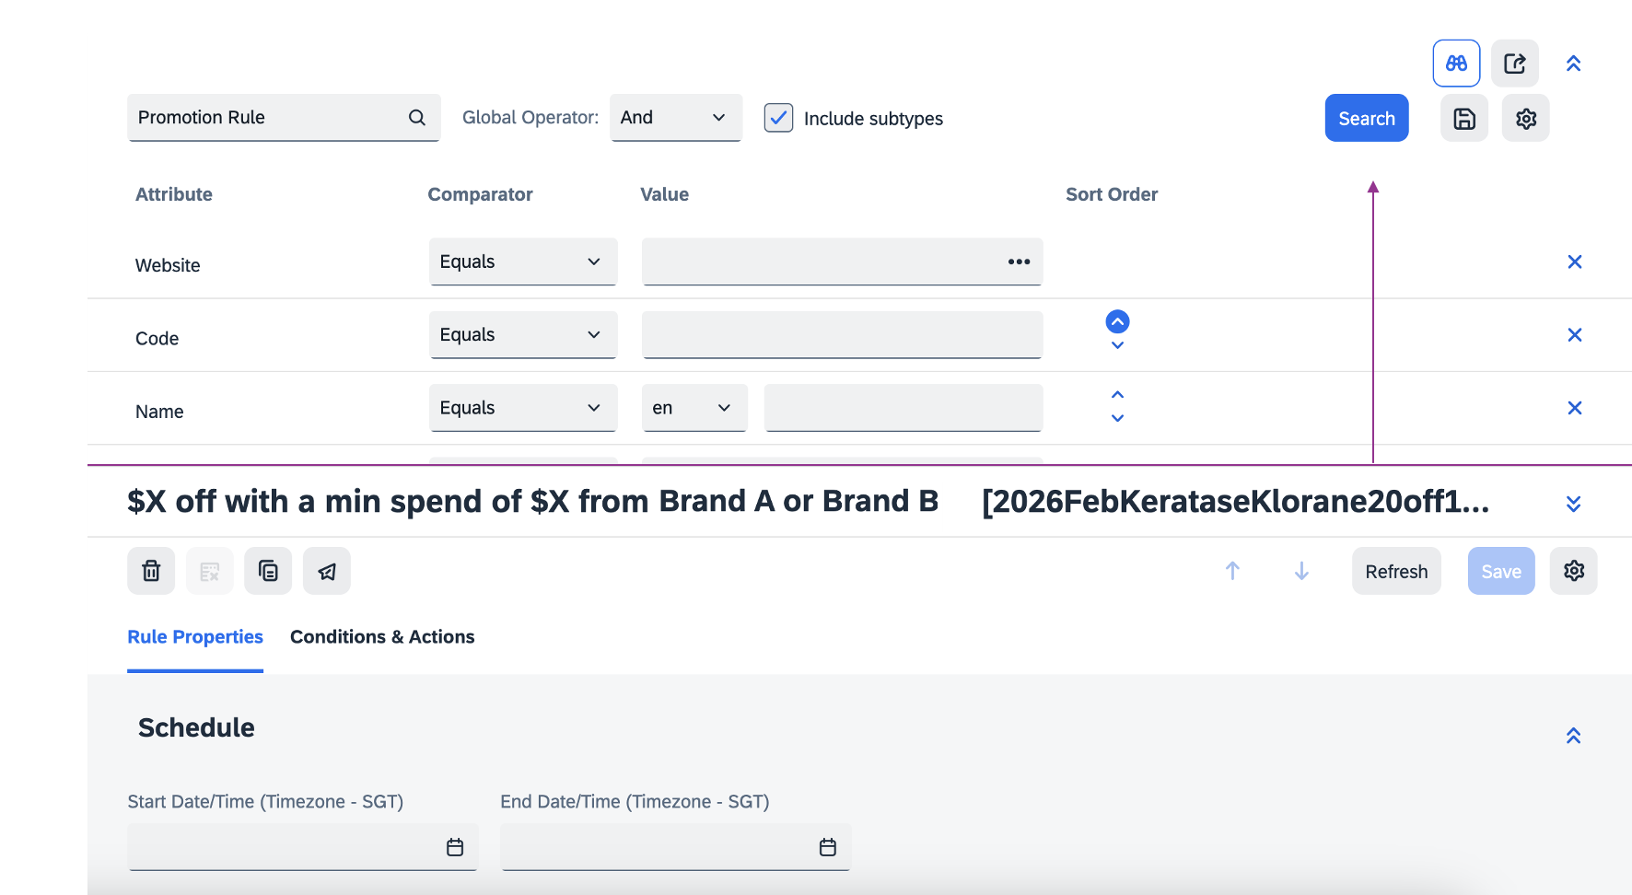Click the clone rule copy icon
The height and width of the screenshot is (895, 1632).
pos(268,572)
